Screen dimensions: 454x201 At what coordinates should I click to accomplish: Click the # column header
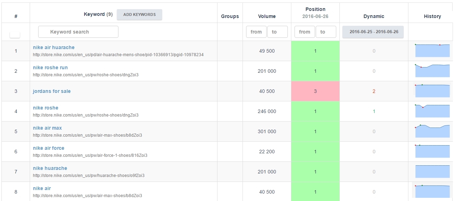[x=16, y=16]
